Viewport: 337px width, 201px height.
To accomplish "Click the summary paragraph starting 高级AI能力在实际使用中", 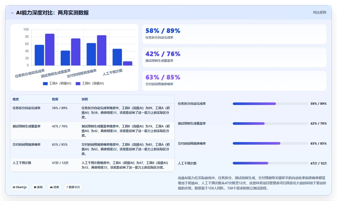I will click(252, 183).
